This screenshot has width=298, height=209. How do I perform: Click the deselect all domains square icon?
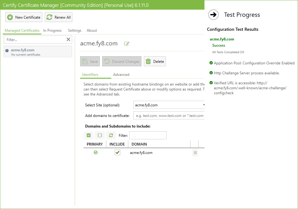tap(100, 135)
